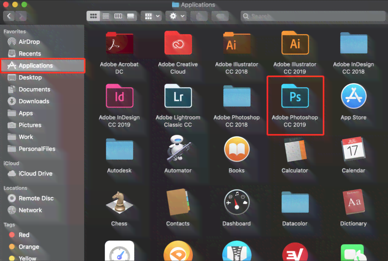Click the Share toolbar button
The image size is (388, 261).
click(199, 16)
